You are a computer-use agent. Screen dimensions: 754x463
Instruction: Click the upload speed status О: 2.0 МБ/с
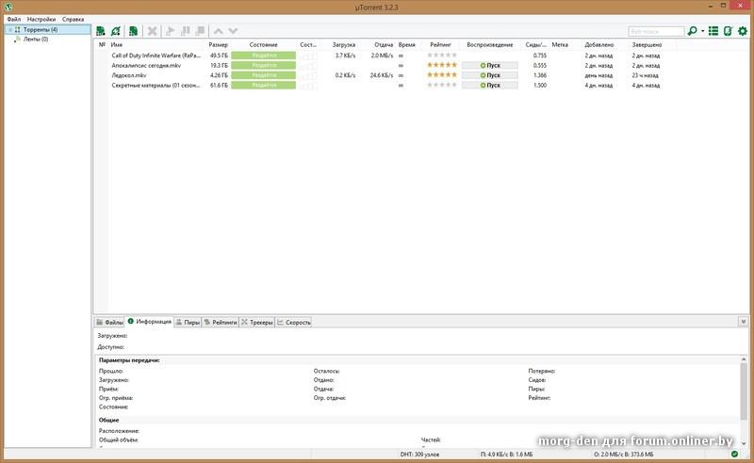coord(623,455)
